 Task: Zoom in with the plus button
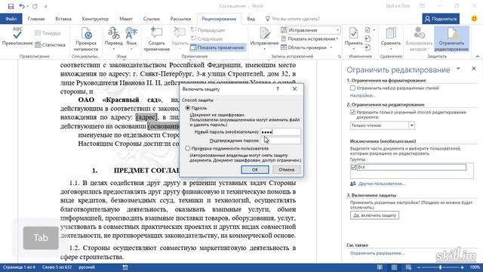click(x=463, y=267)
